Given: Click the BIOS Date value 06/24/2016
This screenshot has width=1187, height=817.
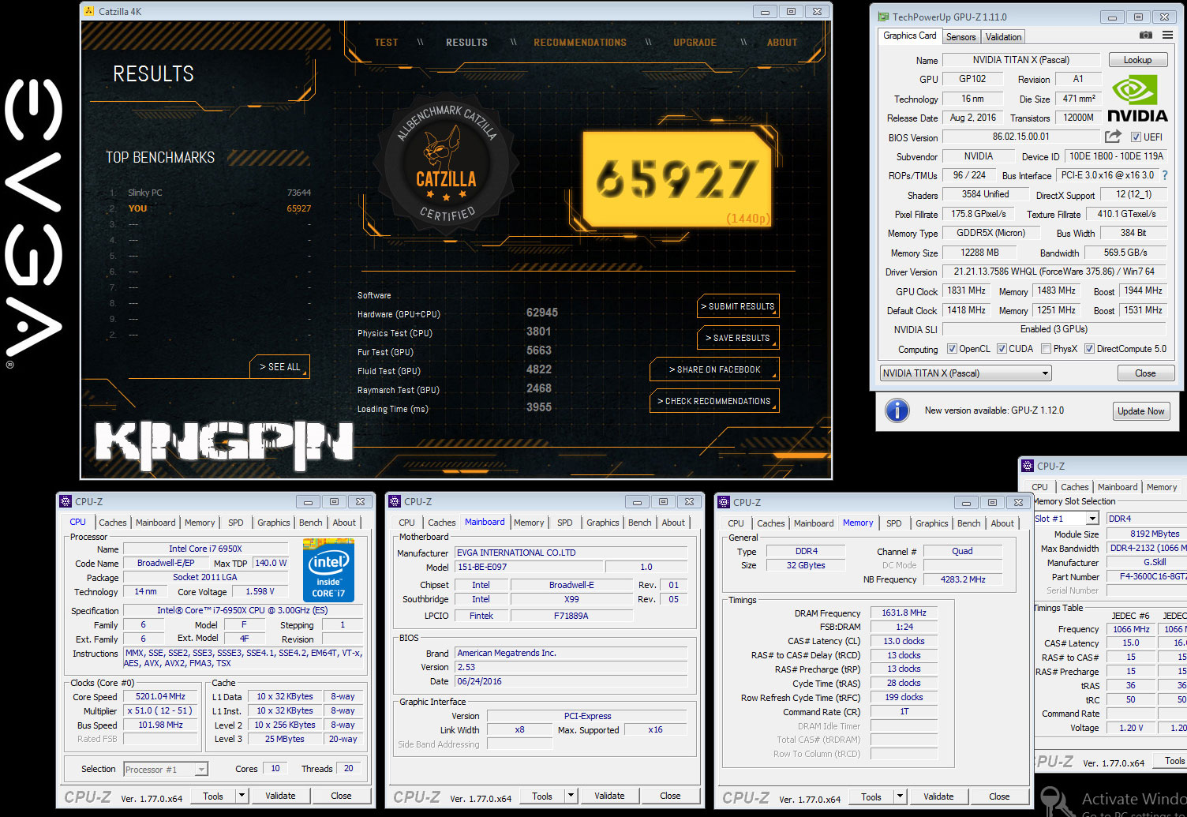Looking at the screenshot, I should pyautogui.click(x=571, y=681).
